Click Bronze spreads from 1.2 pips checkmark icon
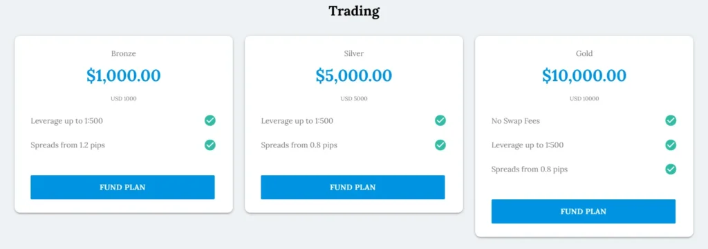708x249 pixels. coord(210,145)
